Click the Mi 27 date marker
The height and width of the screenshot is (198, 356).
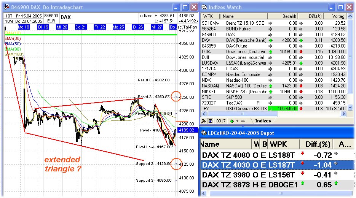pyautogui.click(x=156, y=27)
